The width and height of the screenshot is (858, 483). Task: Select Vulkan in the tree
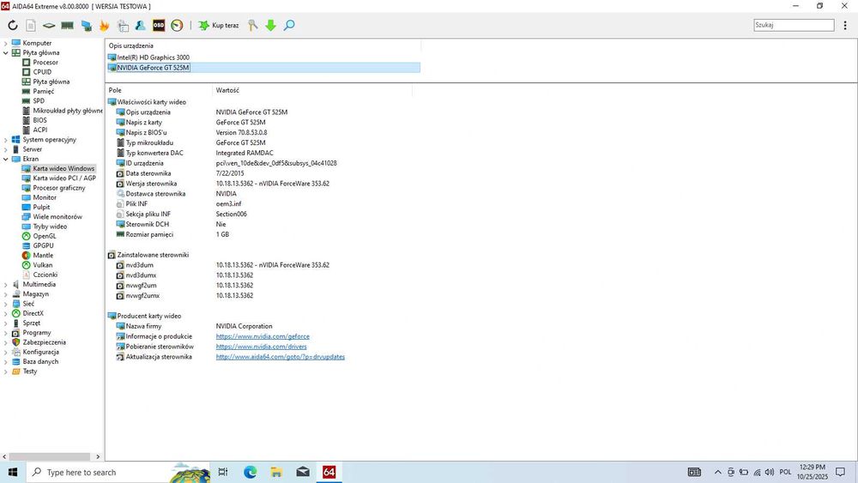pos(42,265)
